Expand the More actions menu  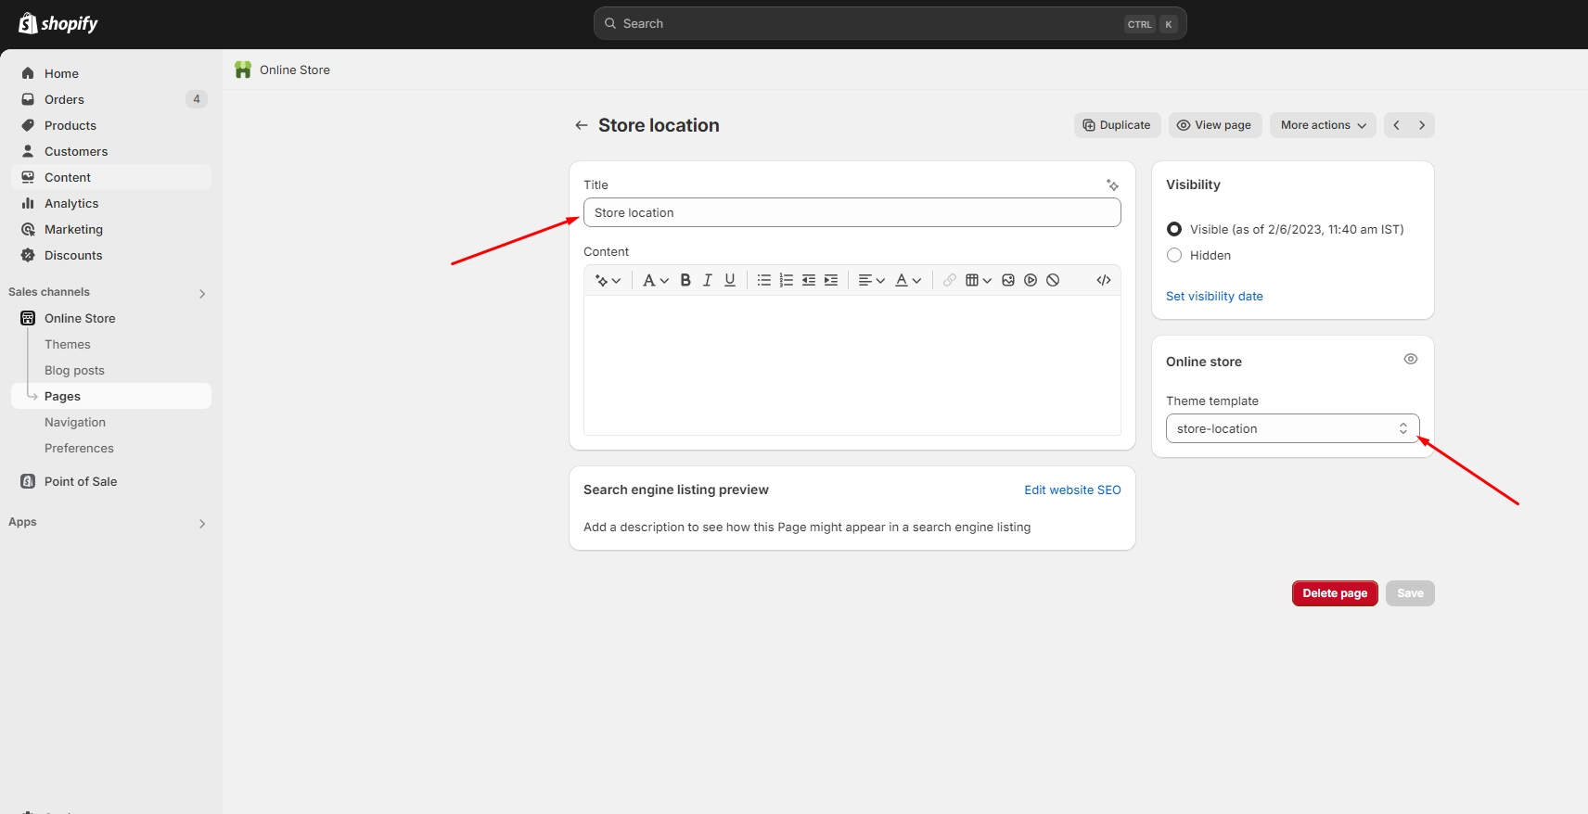pos(1323,125)
